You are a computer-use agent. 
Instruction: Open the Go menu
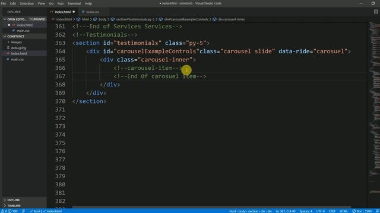51,4
